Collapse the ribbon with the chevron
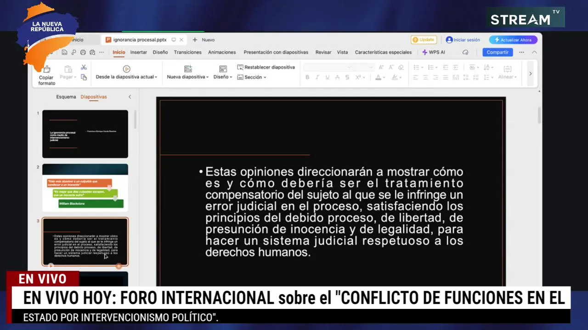Screen dimensions: 588x330 tap(534, 52)
